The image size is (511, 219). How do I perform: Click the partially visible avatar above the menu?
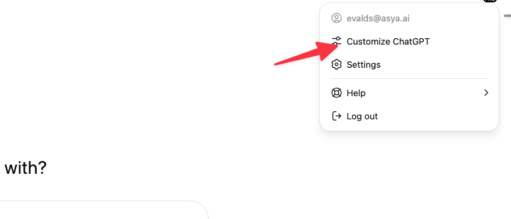pyautogui.click(x=490, y=1)
